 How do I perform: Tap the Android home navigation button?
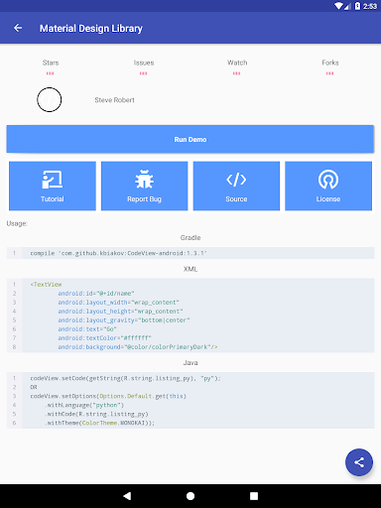190,496
